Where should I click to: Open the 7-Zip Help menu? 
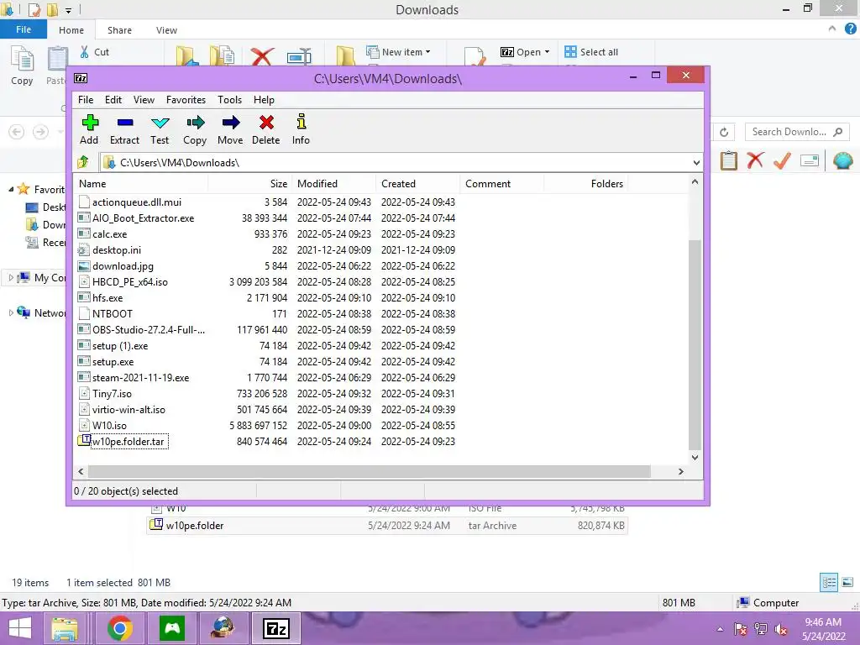coord(264,100)
